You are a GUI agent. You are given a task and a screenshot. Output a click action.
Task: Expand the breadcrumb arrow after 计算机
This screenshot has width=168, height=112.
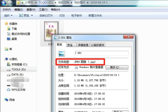click(x=36, y=3)
